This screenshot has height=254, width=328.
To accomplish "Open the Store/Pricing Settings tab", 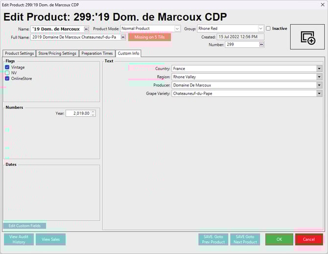I will tap(57, 53).
